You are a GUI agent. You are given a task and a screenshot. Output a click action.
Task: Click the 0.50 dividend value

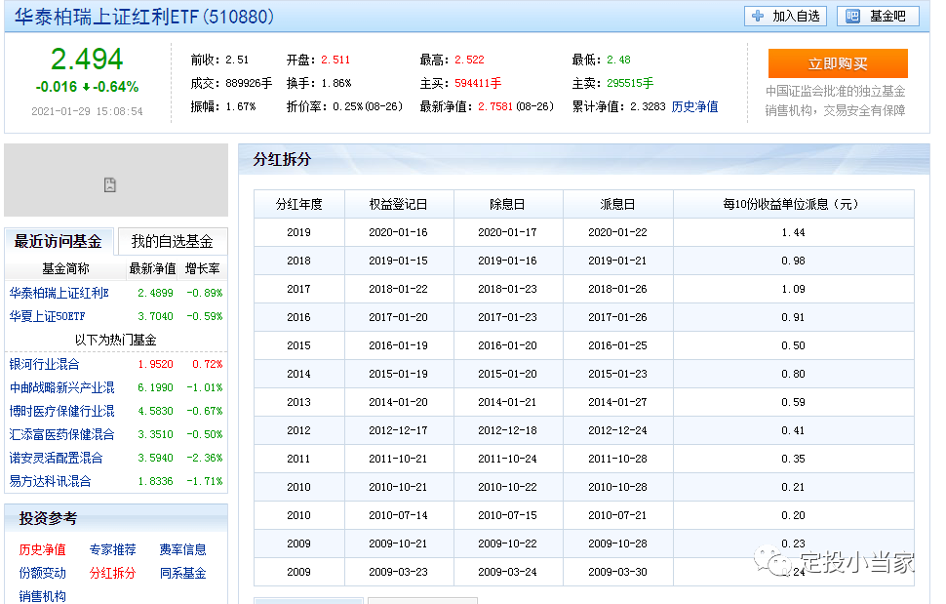tap(793, 345)
